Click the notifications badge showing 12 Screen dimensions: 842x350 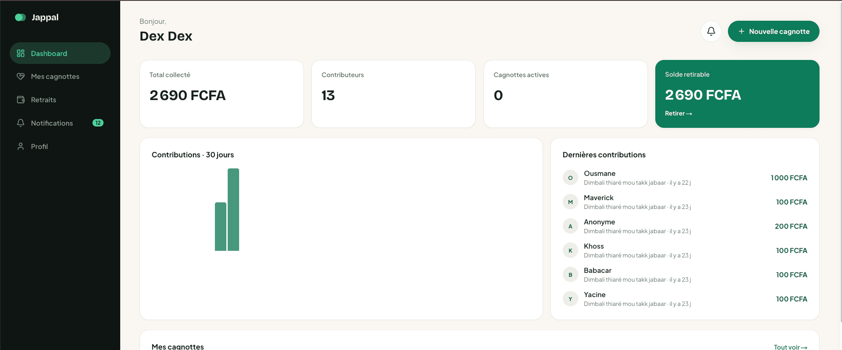coord(98,123)
